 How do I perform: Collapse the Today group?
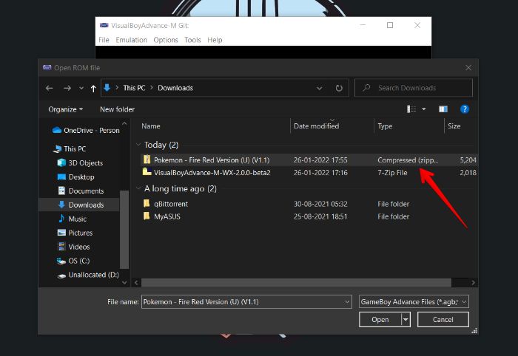(138, 146)
